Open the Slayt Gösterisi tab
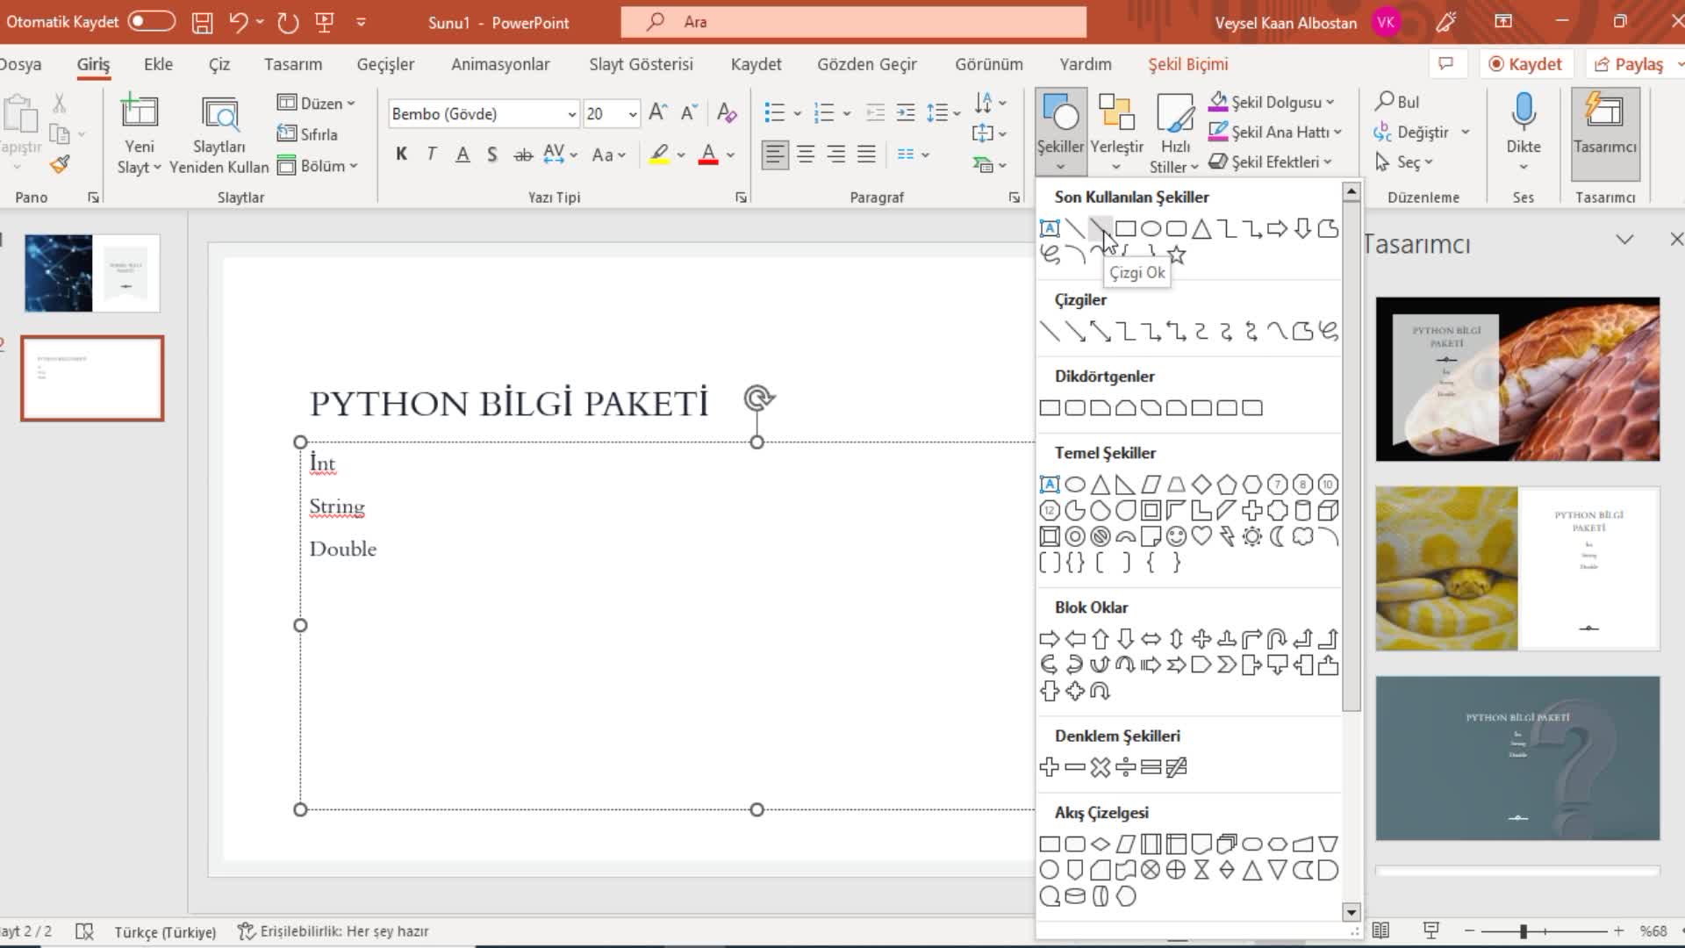Image resolution: width=1685 pixels, height=948 pixels. 641,64
